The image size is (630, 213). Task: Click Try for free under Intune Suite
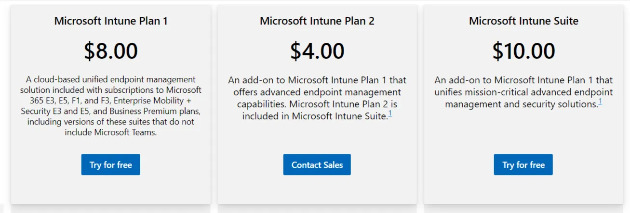[523, 164]
